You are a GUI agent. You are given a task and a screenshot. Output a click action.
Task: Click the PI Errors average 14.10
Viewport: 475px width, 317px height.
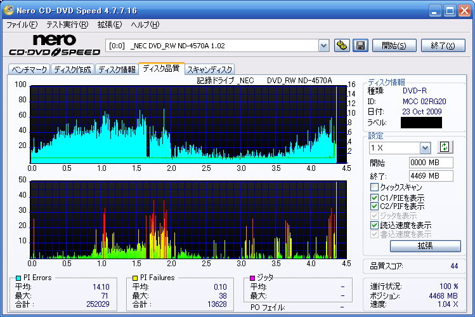tap(101, 287)
